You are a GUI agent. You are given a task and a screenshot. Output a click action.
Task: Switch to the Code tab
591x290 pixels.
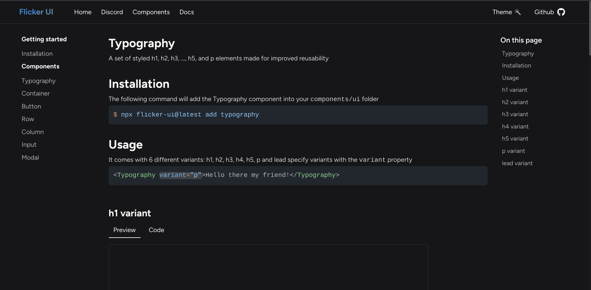pos(156,230)
